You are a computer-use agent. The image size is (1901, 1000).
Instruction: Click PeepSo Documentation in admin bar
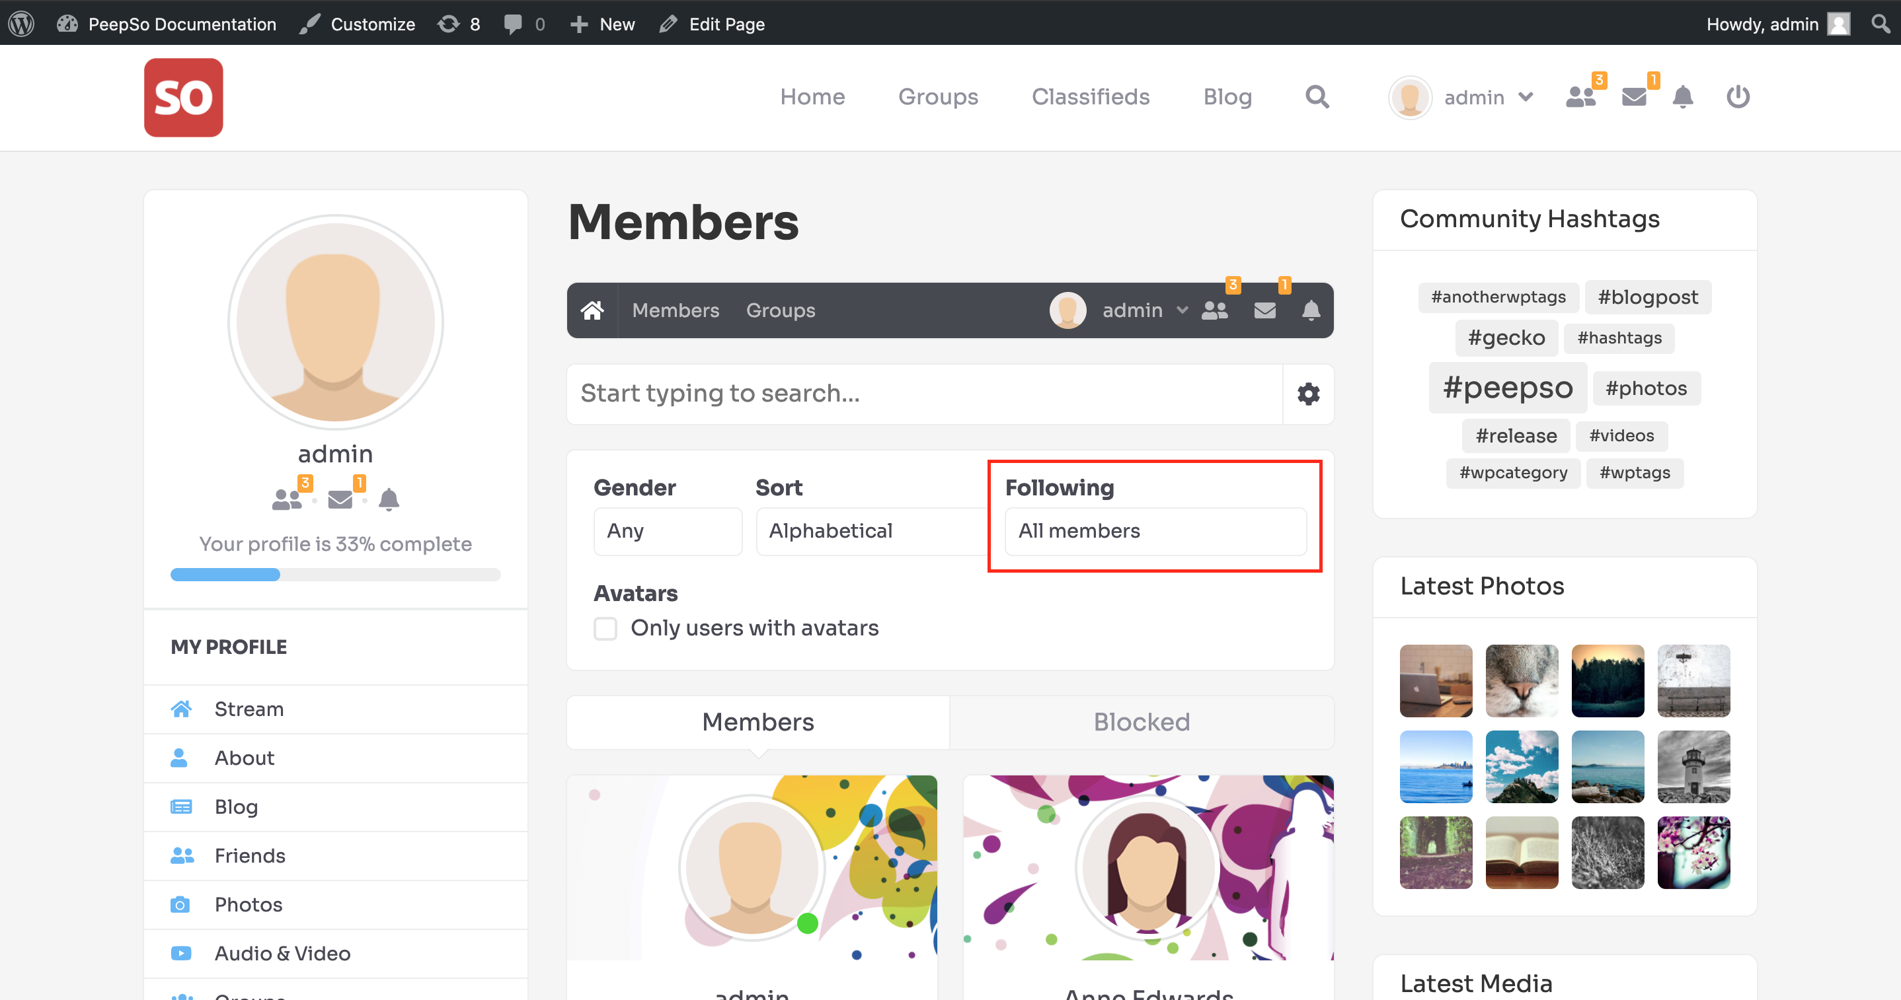(167, 24)
